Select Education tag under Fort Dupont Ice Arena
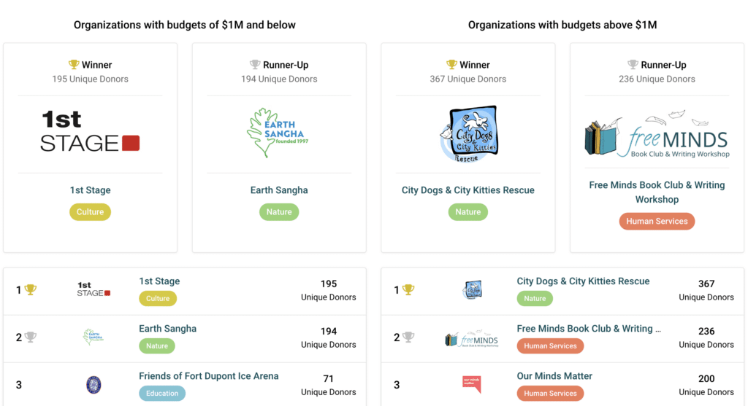This screenshot has width=748, height=406. point(162,393)
